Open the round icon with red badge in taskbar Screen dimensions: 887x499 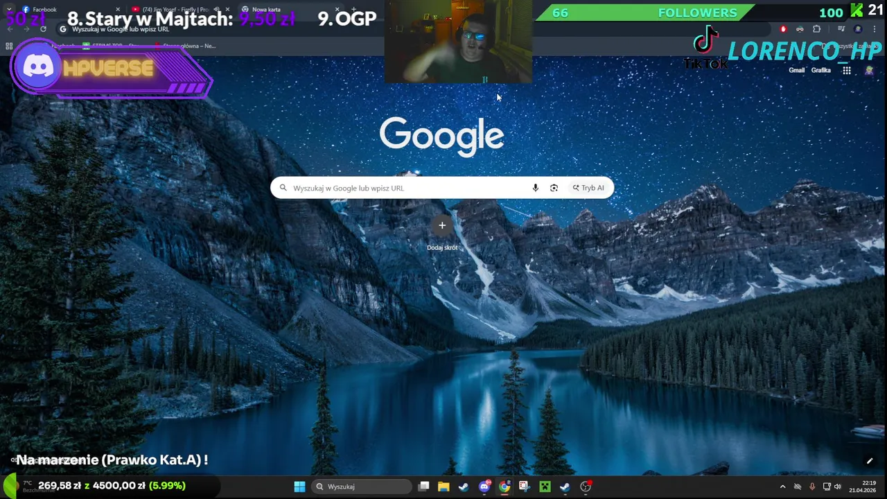click(586, 487)
